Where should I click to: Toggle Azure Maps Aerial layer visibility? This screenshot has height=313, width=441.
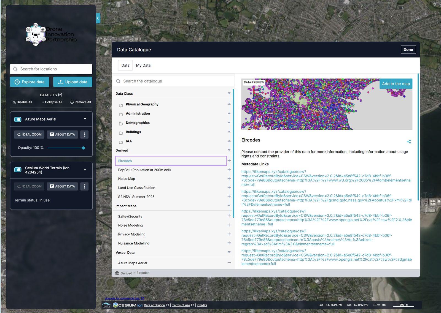click(18, 119)
